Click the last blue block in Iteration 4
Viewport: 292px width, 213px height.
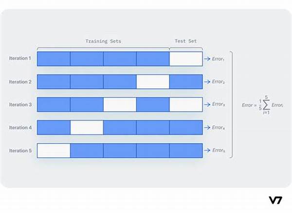[186, 128]
